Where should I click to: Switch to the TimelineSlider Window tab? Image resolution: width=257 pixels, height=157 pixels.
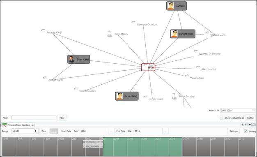19,125
